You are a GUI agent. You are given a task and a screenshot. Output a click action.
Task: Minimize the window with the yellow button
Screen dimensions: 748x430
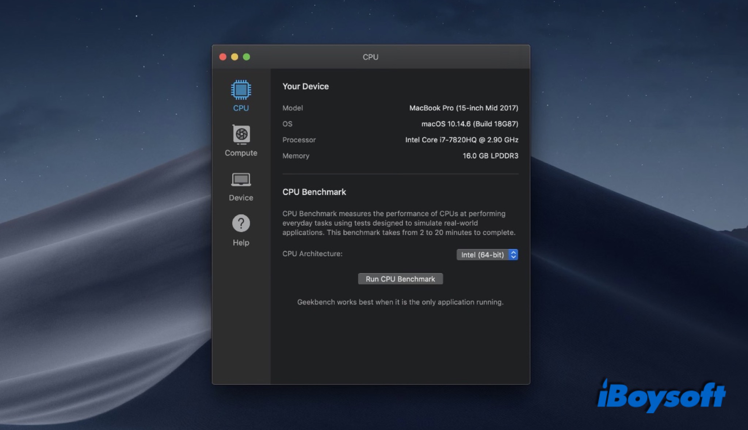pyautogui.click(x=234, y=57)
